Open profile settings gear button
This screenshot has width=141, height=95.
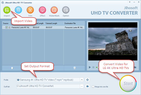[87, 80]
